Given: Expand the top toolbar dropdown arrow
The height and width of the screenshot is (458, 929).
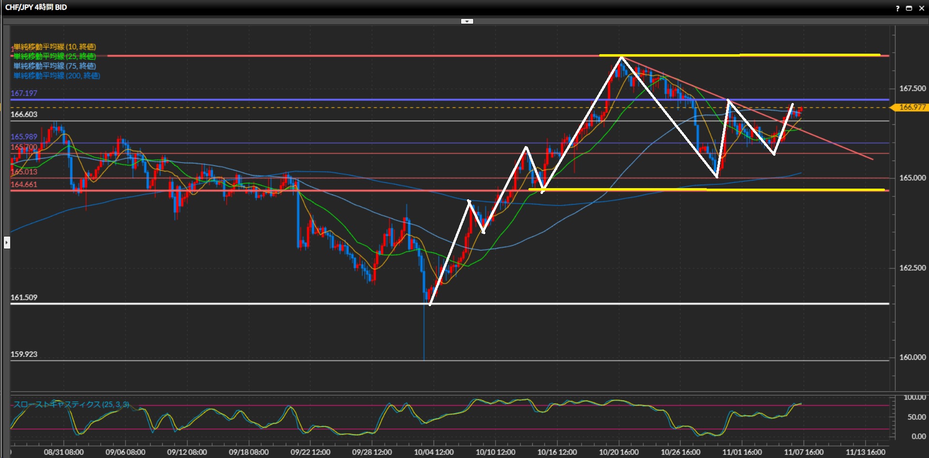Looking at the screenshot, I should [x=467, y=21].
